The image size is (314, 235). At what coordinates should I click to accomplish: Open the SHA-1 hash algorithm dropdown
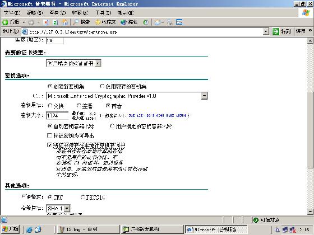coord(67,208)
